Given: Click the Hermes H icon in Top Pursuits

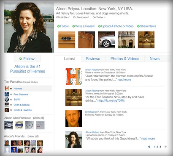Looking at the screenshot, I should (x=7, y=89).
